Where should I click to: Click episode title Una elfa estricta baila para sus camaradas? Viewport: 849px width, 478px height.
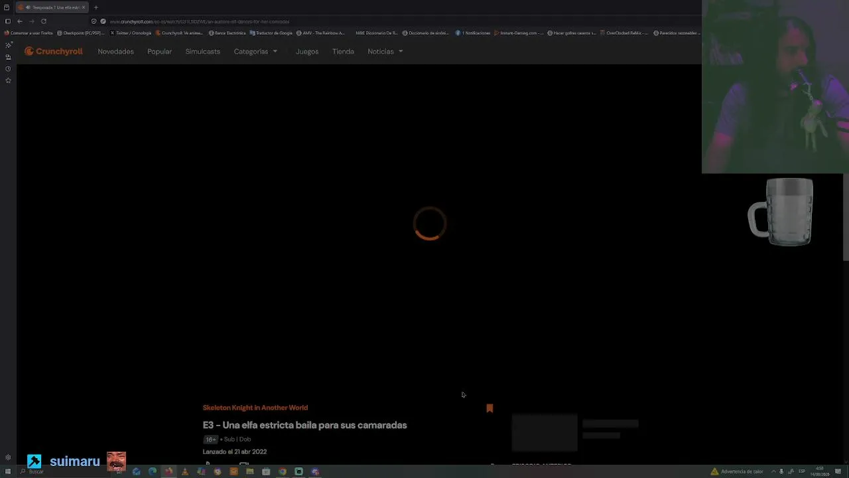coord(304,425)
